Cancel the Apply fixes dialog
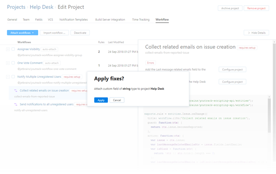 coord(117,100)
